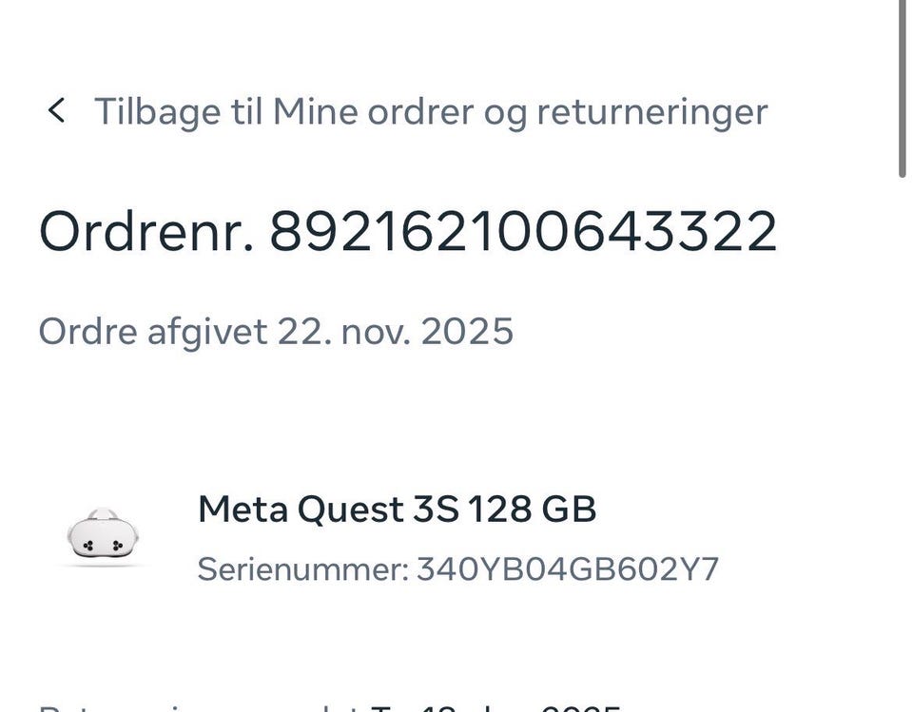Click 'Mine ordrer' in the top navigation link
The image size is (913, 712).
click(x=373, y=112)
